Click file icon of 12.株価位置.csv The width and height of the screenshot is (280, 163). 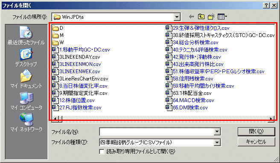click(55, 100)
